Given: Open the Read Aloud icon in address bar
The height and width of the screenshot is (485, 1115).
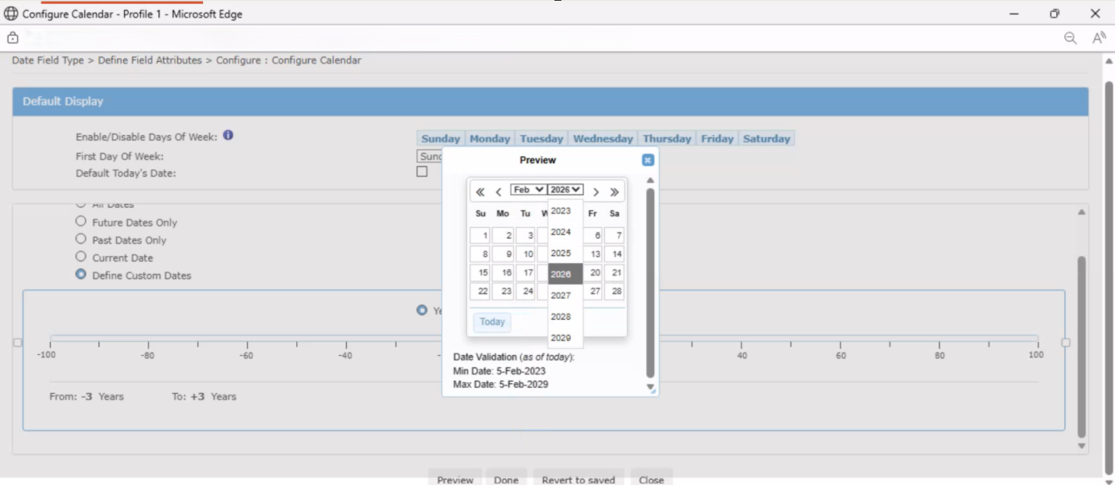Looking at the screenshot, I should [x=1099, y=38].
